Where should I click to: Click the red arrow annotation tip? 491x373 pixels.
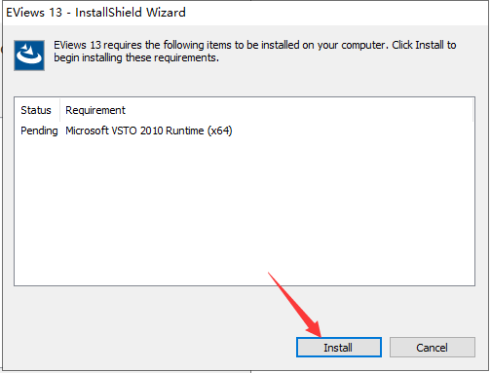coord(319,334)
